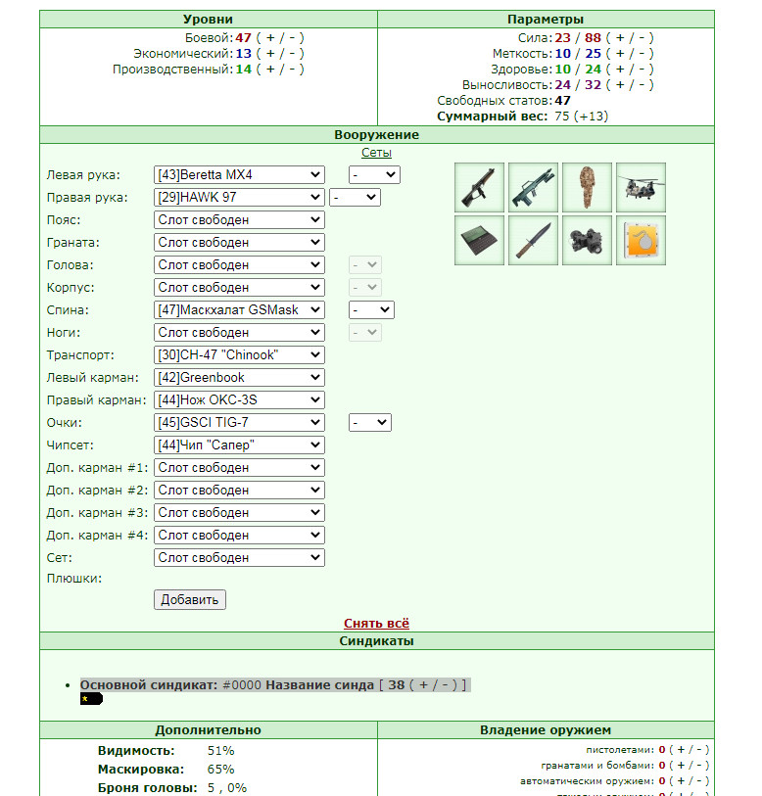Decrease Сила parameter with minus

642,38
